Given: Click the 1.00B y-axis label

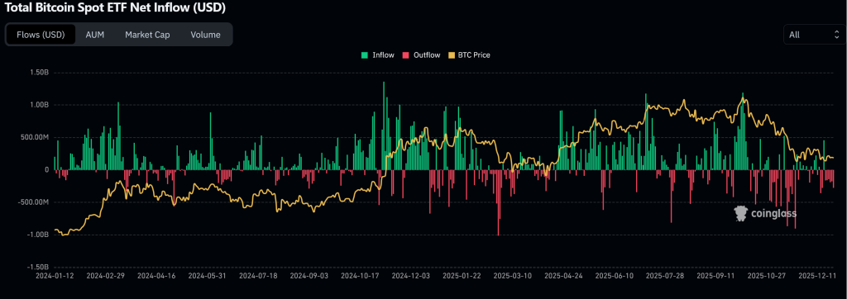Looking at the screenshot, I should click(x=40, y=105).
